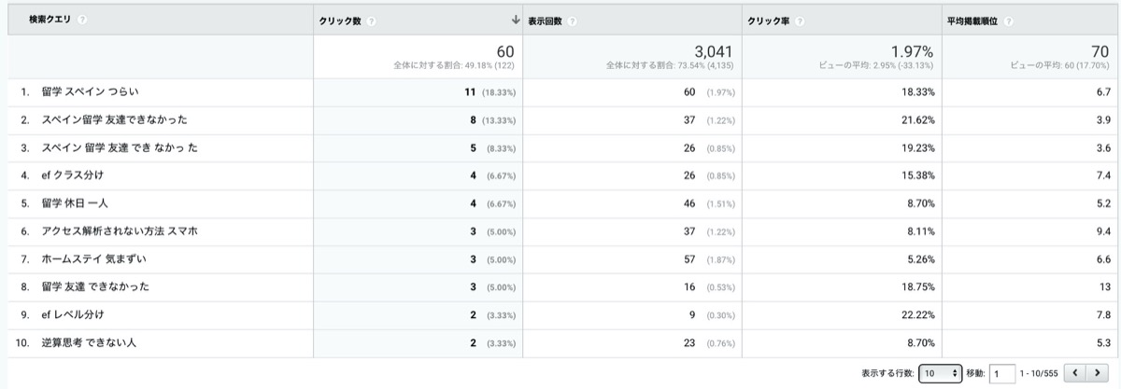The image size is (1121, 389).
Task: Click average position 9.4 cell
Action: (x=1103, y=231)
